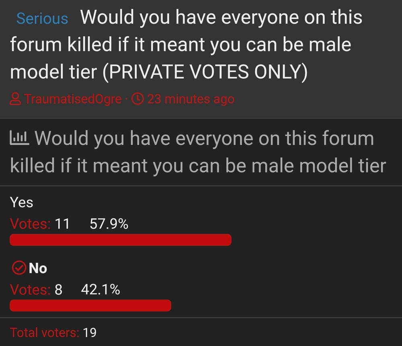The width and height of the screenshot is (402, 346).
Task: Click the 42.1% percentage label
Action: 100,290
